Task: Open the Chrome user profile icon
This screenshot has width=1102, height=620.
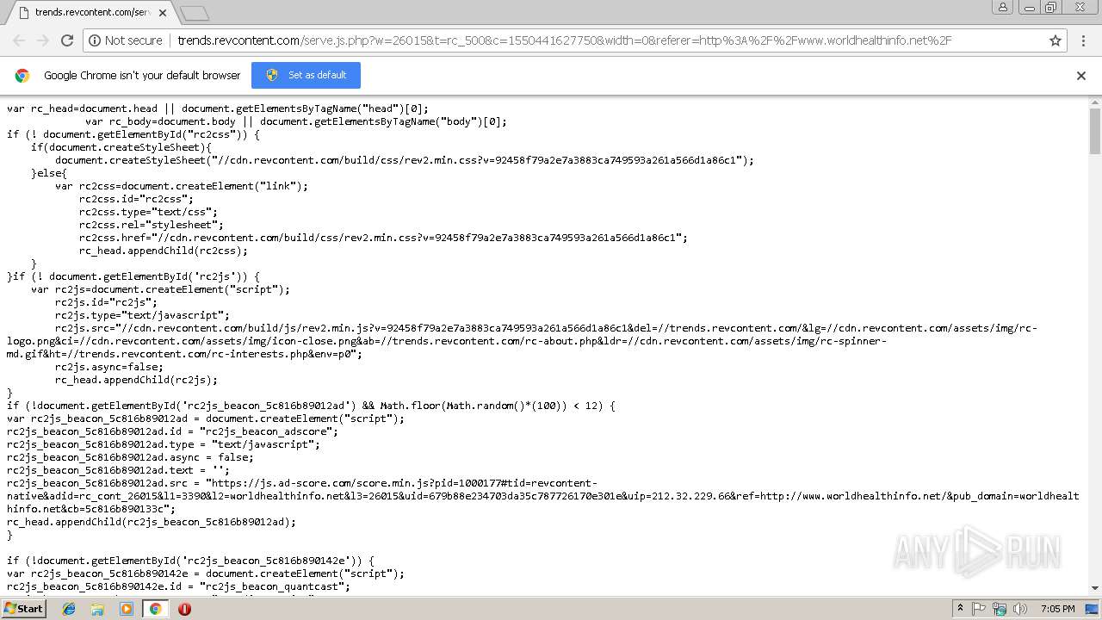Action: click(x=1003, y=7)
